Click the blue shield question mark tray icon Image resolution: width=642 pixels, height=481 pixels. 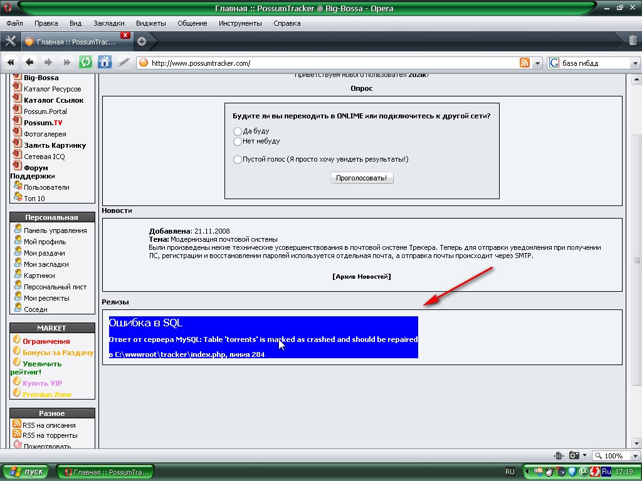point(572,472)
